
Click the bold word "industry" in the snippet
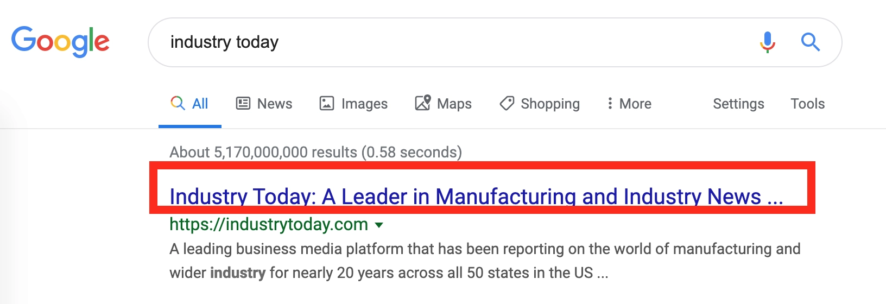pyautogui.click(x=238, y=273)
